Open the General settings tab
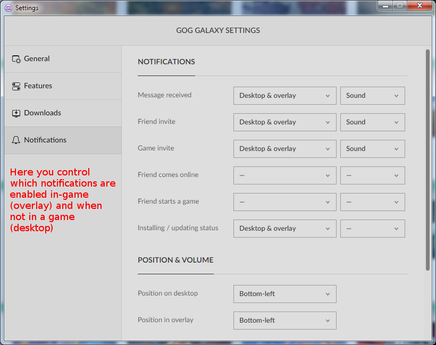Screen dimensions: 436x345 click(63, 59)
